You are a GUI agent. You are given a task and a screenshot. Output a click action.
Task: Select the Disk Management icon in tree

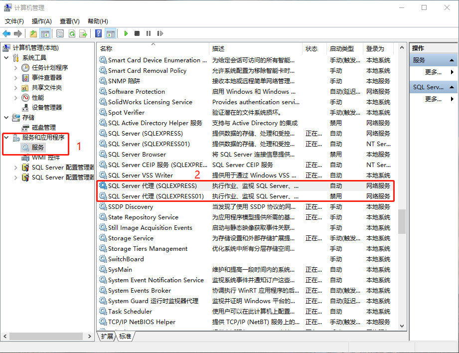pos(25,128)
